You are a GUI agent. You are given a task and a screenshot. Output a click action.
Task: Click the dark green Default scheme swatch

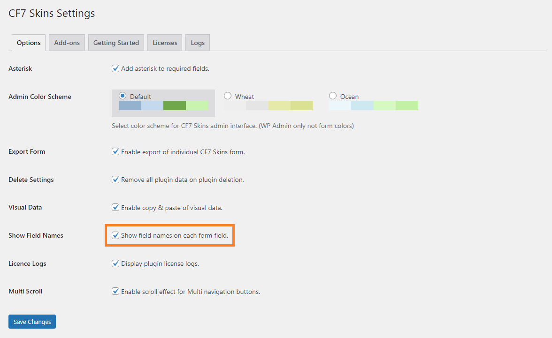175,105
